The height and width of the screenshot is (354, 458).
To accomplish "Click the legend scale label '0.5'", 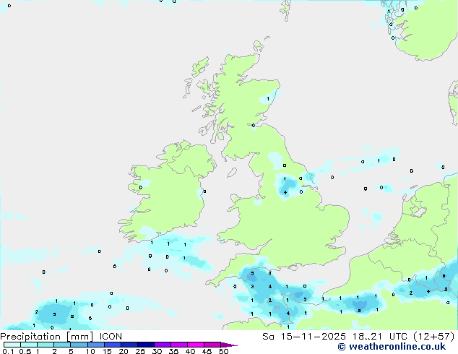I will pos(25,351).
